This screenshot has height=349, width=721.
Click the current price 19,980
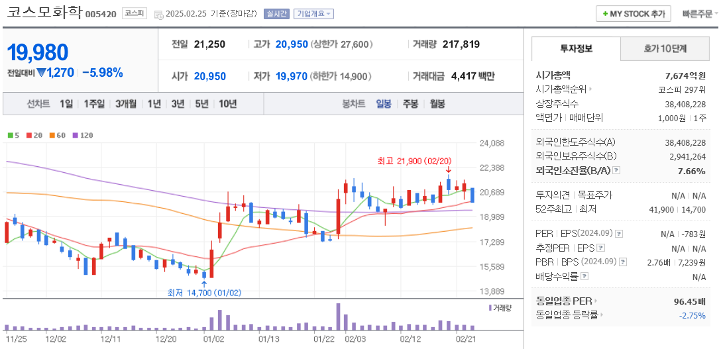38,52
